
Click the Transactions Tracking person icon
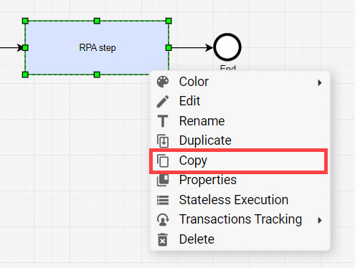[x=163, y=219]
